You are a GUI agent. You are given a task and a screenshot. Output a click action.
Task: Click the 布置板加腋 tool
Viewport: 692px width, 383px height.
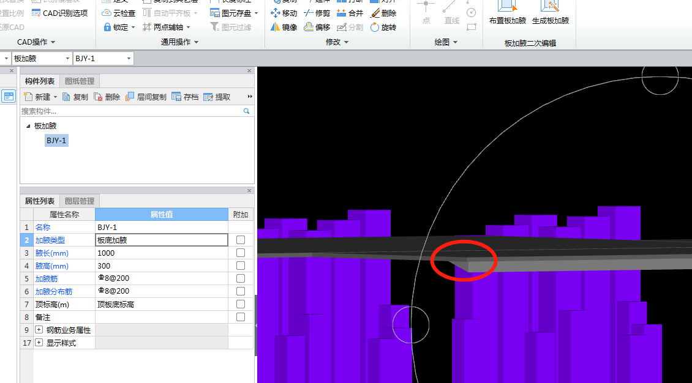(x=508, y=13)
